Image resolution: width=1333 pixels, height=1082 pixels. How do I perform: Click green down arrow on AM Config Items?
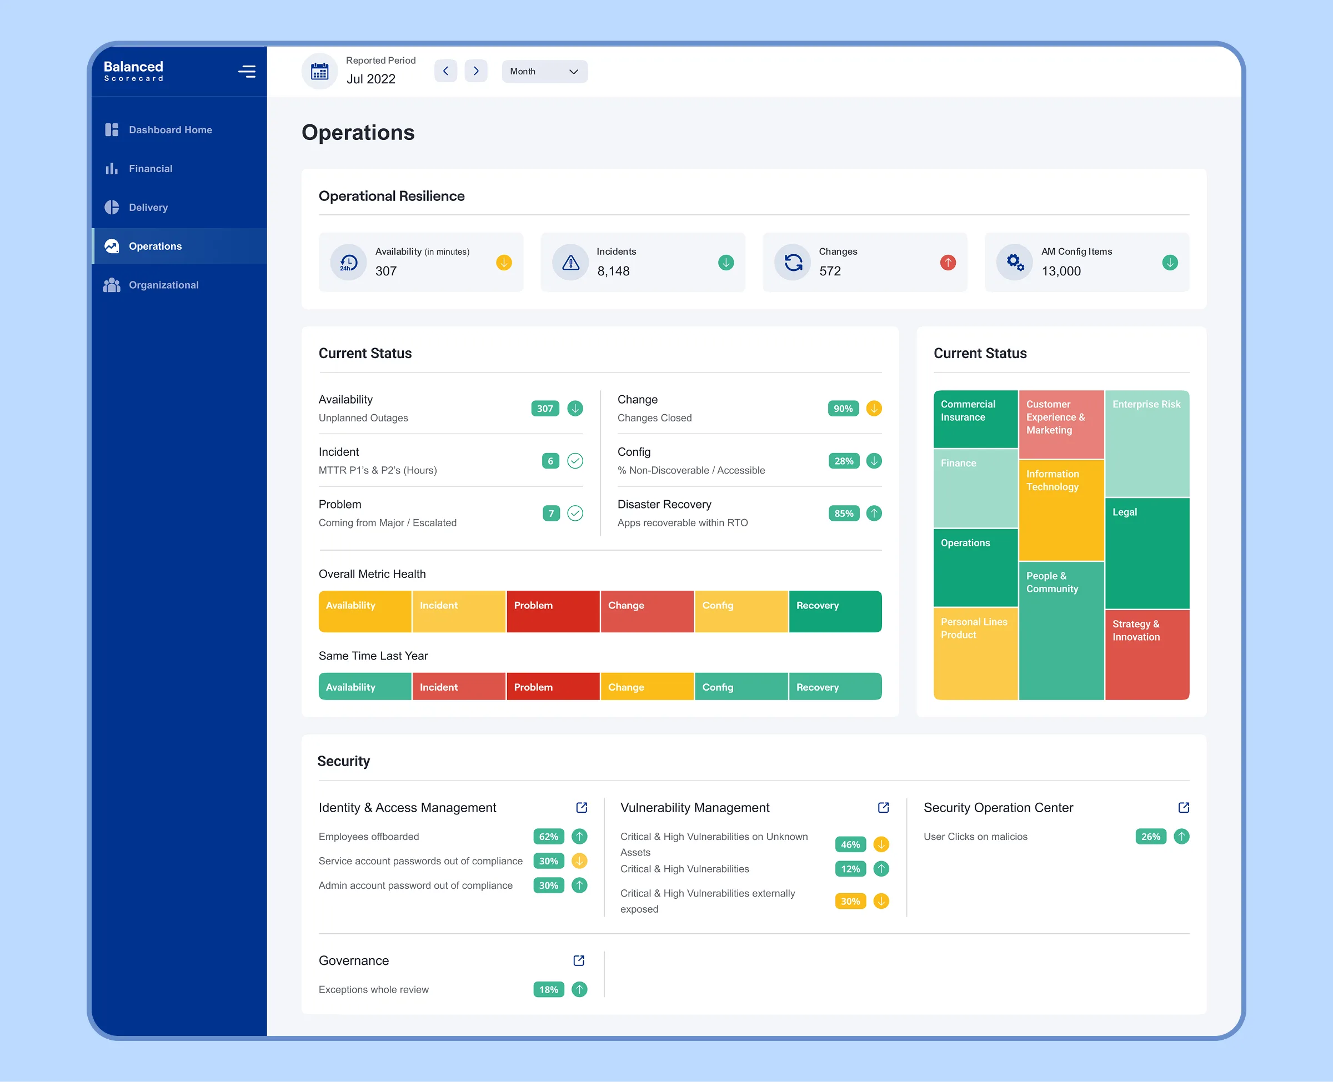[x=1170, y=263]
